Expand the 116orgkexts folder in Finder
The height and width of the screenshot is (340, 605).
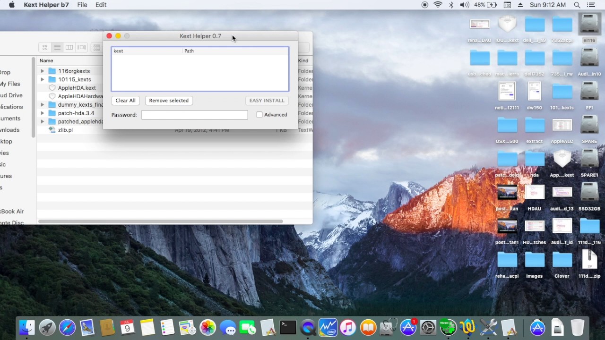[x=43, y=71]
